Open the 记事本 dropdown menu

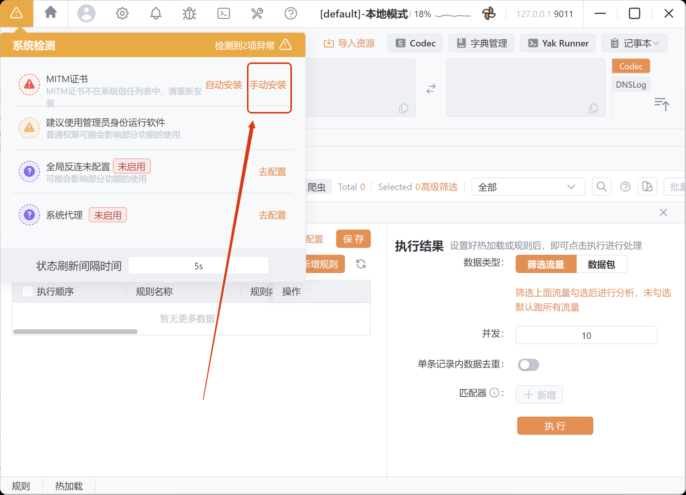coord(635,43)
